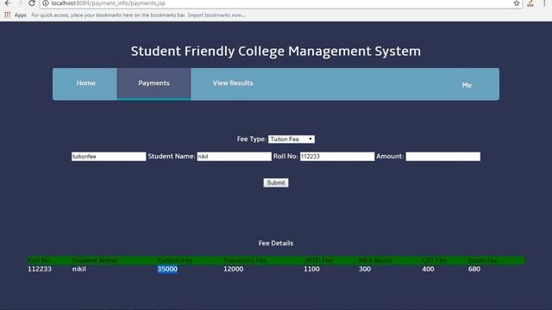Image resolution: width=552 pixels, height=310 pixels.
Task: Open the Fee Type dropdown
Action: [x=292, y=139]
